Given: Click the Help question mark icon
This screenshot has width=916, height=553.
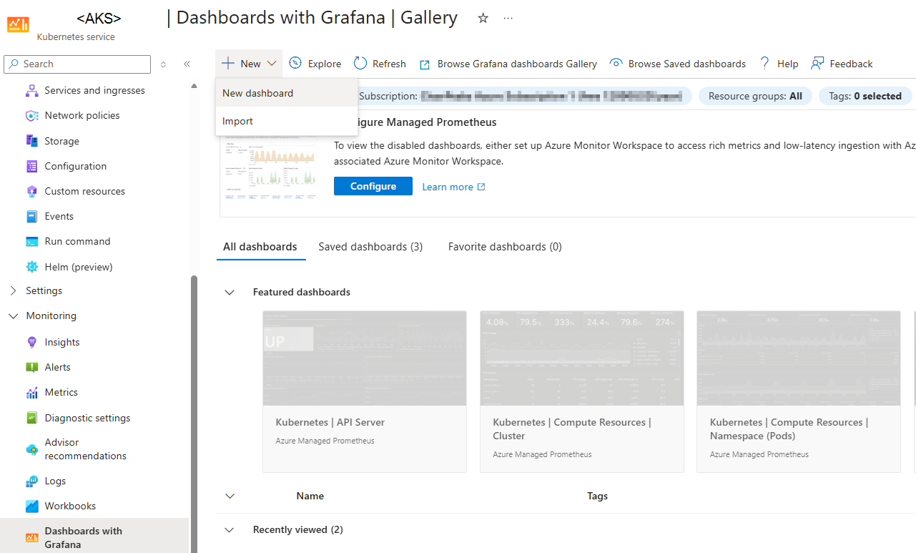Looking at the screenshot, I should (x=764, y=64).
